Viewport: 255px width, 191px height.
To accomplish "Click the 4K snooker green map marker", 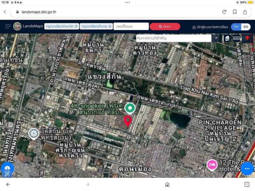I will point(129,108).
